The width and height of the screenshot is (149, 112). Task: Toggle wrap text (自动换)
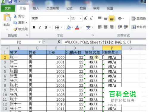coord(139,18)
